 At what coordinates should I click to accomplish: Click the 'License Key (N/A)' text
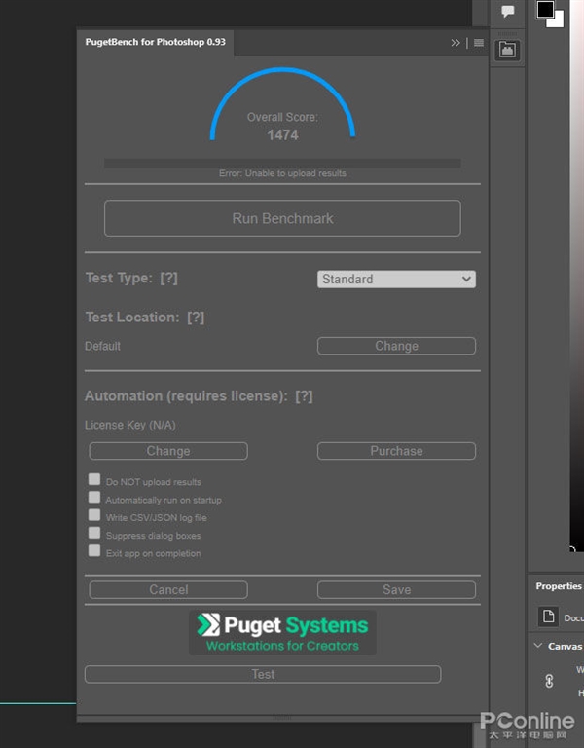[x=130, y=425]
